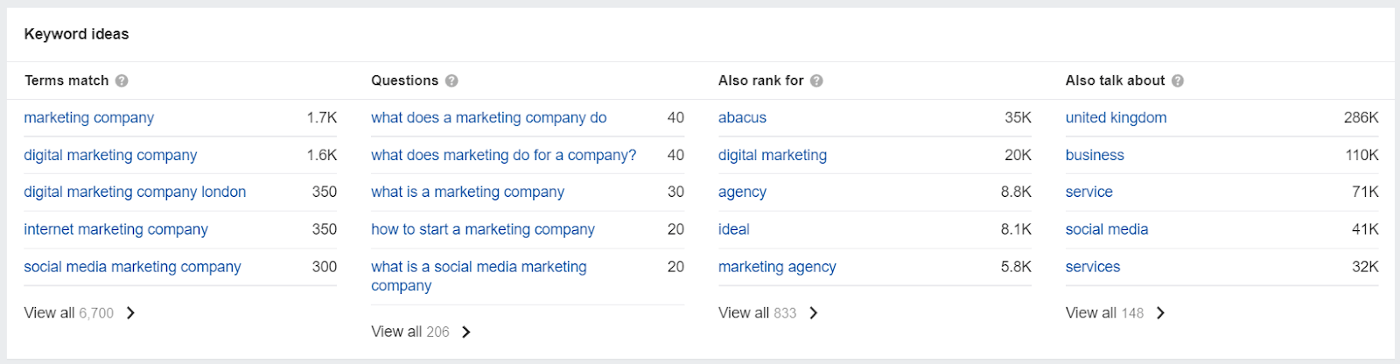Expand View all 833 also rank for
Image resolution: width=1400 pixels, height=364 pixels.
(x=768, y=312)
